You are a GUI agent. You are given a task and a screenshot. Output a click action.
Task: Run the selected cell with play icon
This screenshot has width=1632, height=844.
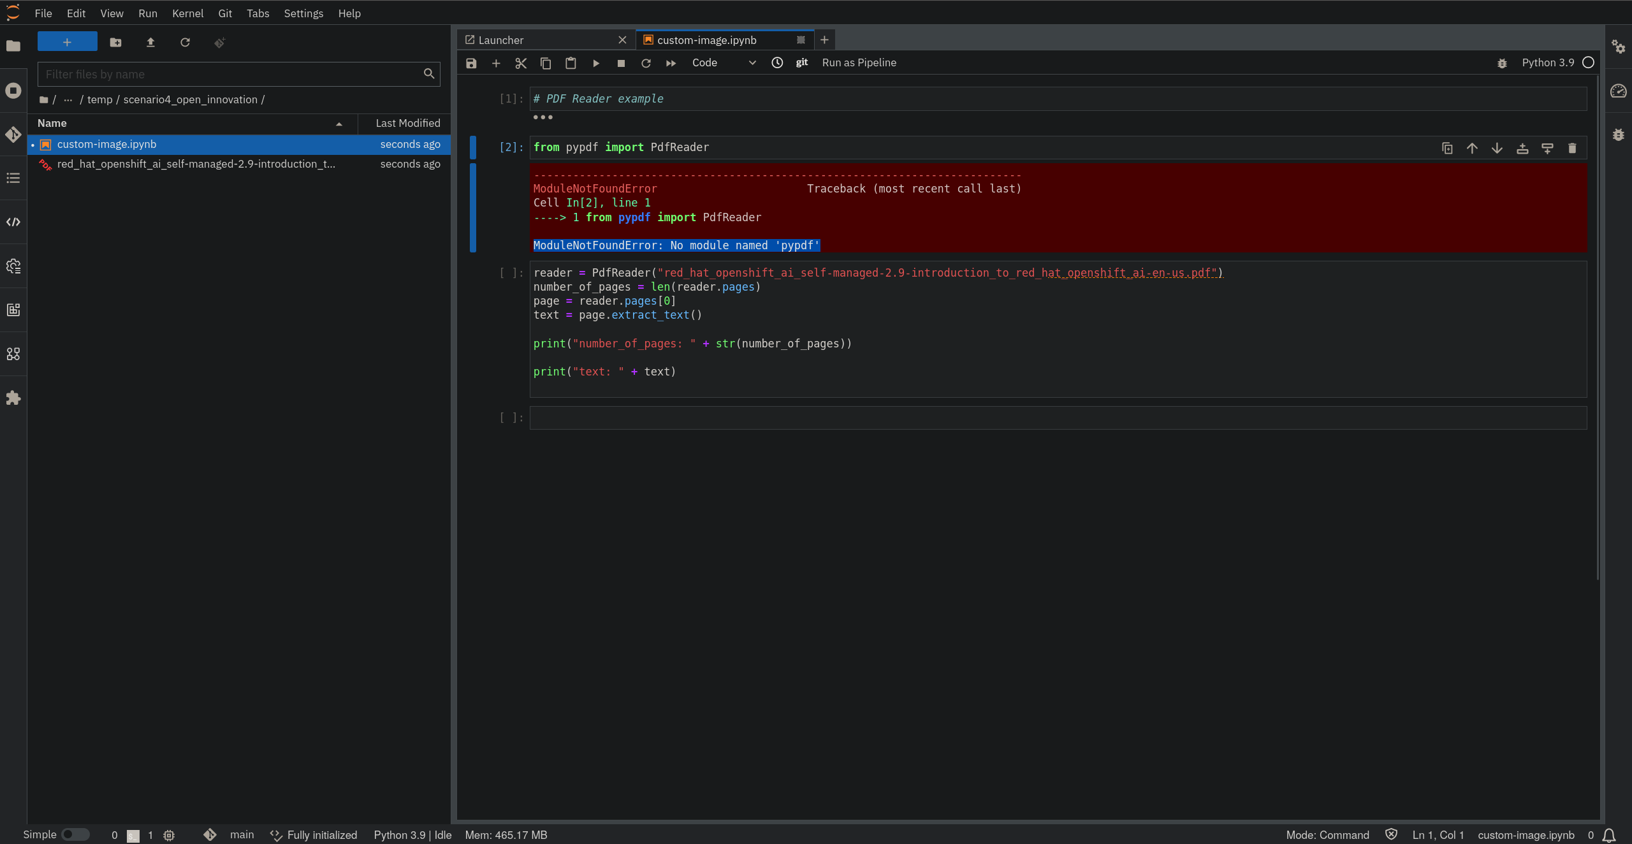point(596,63)
